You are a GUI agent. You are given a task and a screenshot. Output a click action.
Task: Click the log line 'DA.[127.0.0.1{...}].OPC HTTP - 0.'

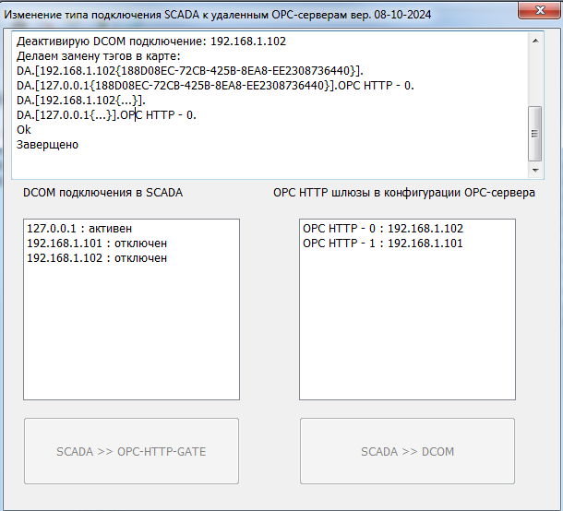click(106, 115)
